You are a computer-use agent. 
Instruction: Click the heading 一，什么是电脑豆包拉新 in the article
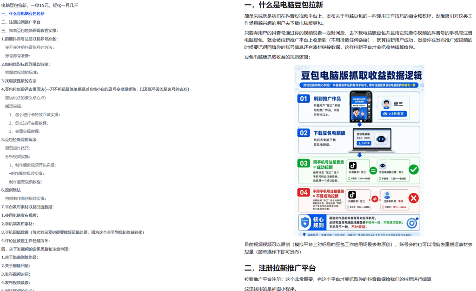click(x=284, y=5)
